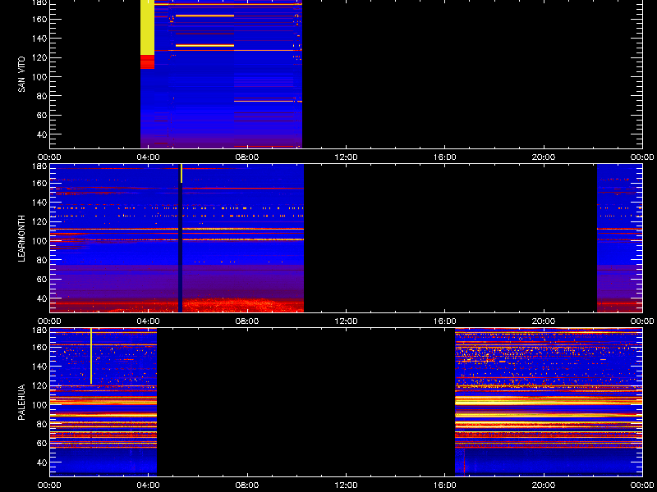Click 16:00 under the San Vito plot
Viewport: 657px width, 492px height.
(445, 157)
